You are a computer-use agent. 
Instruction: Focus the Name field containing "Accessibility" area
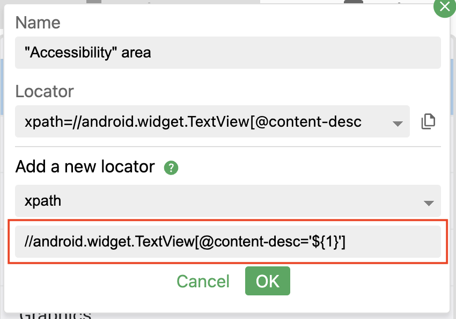228,53
